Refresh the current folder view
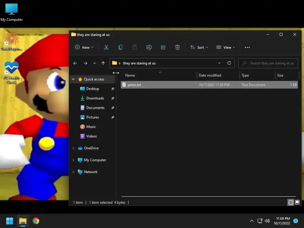 (x=229, y=63)
